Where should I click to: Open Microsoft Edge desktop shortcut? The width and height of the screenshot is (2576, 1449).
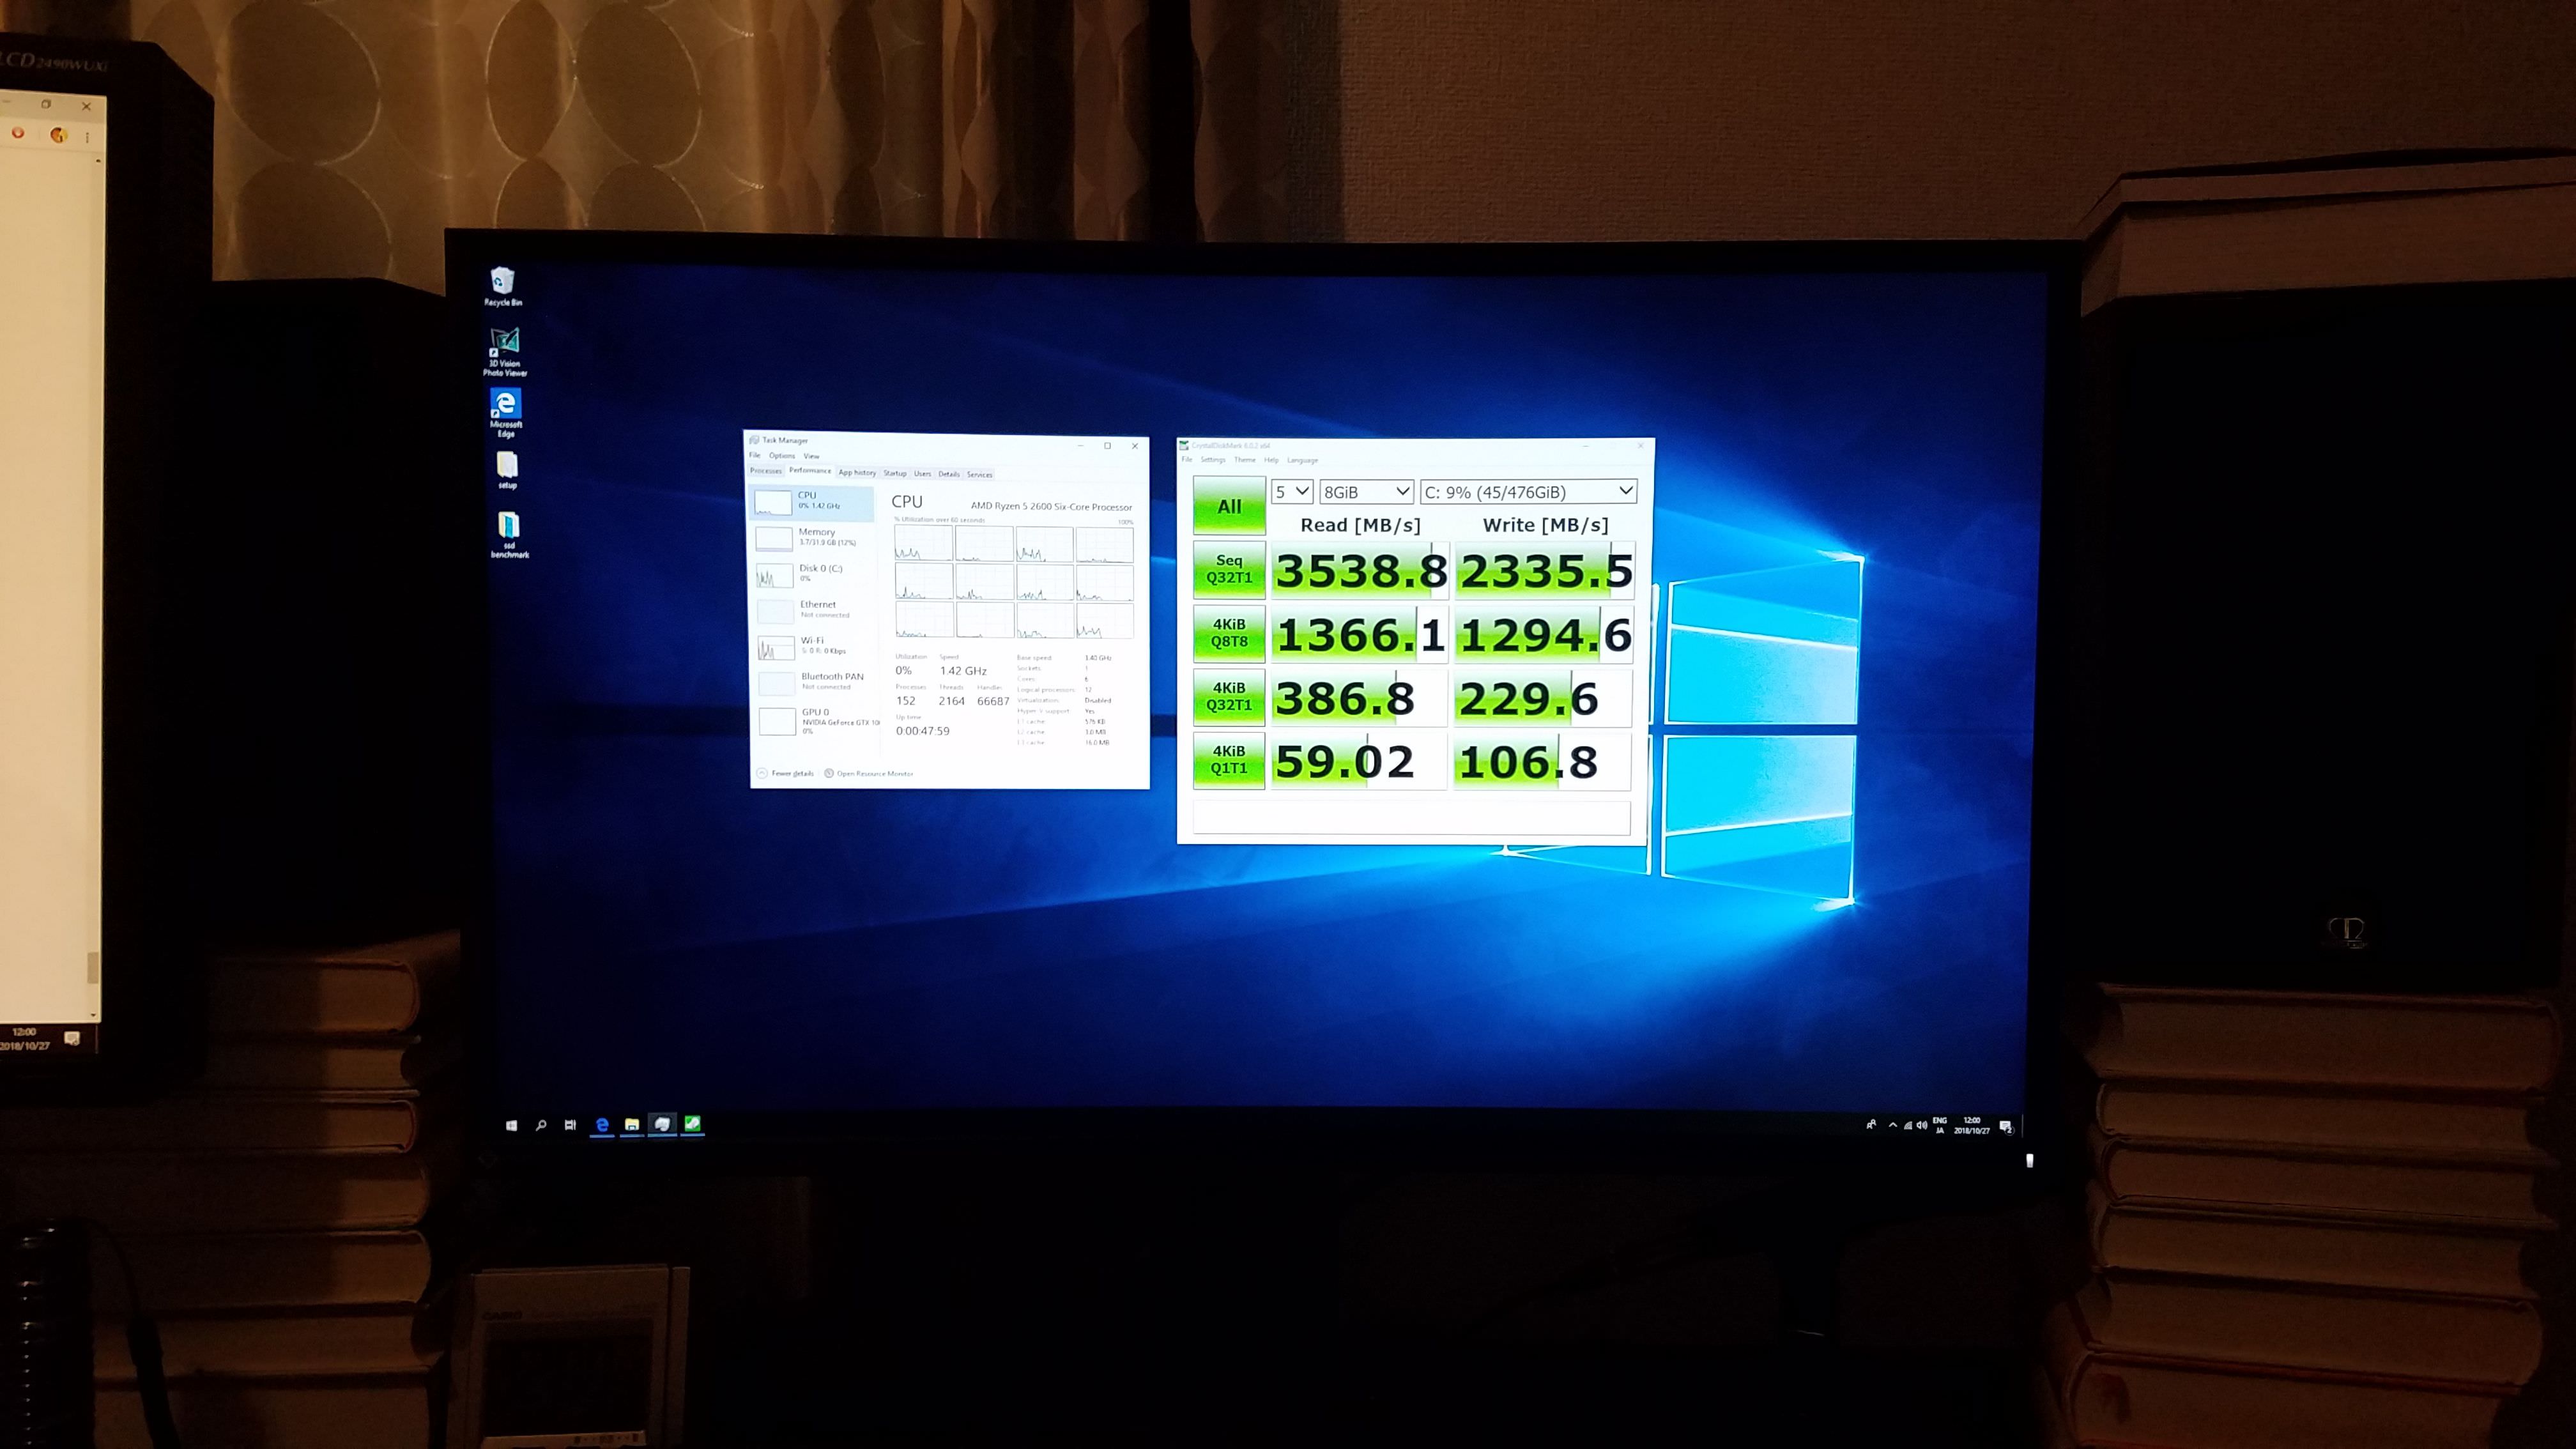click(505, 410)
